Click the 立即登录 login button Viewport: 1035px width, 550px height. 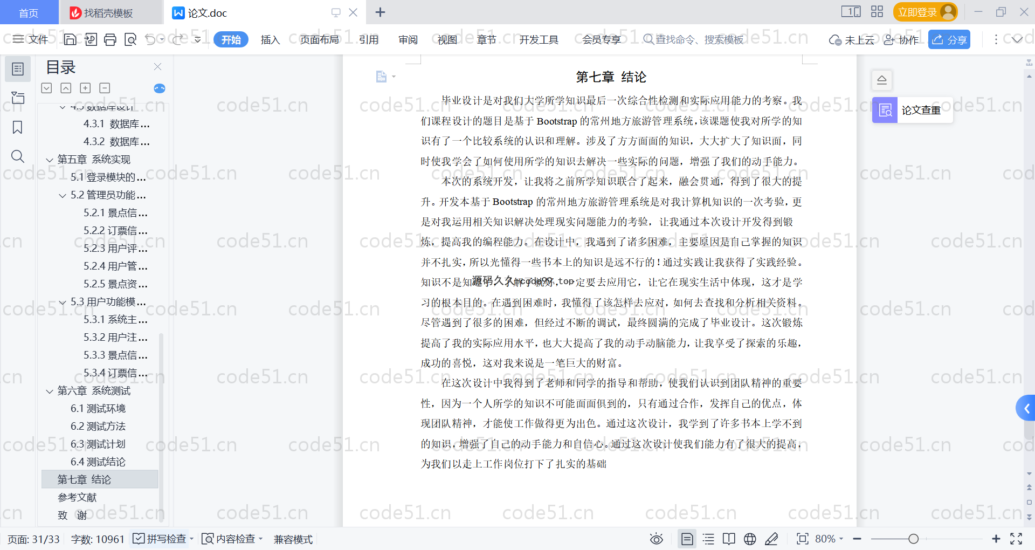click(925, 12)
